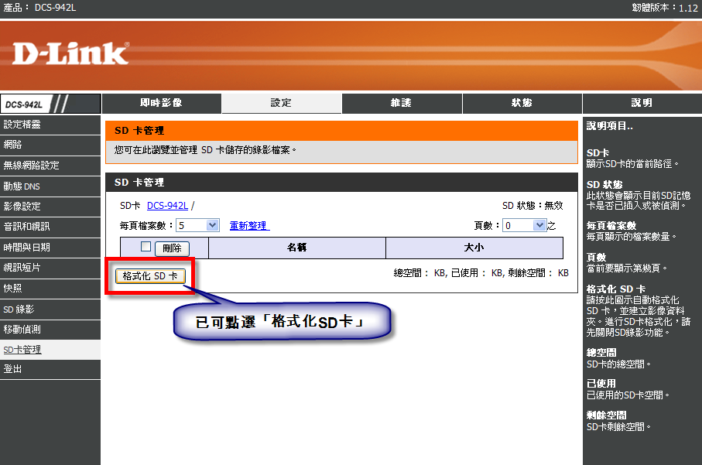Click the 重新整理 link
Screen dimensions: 702x465
point(249,226)
